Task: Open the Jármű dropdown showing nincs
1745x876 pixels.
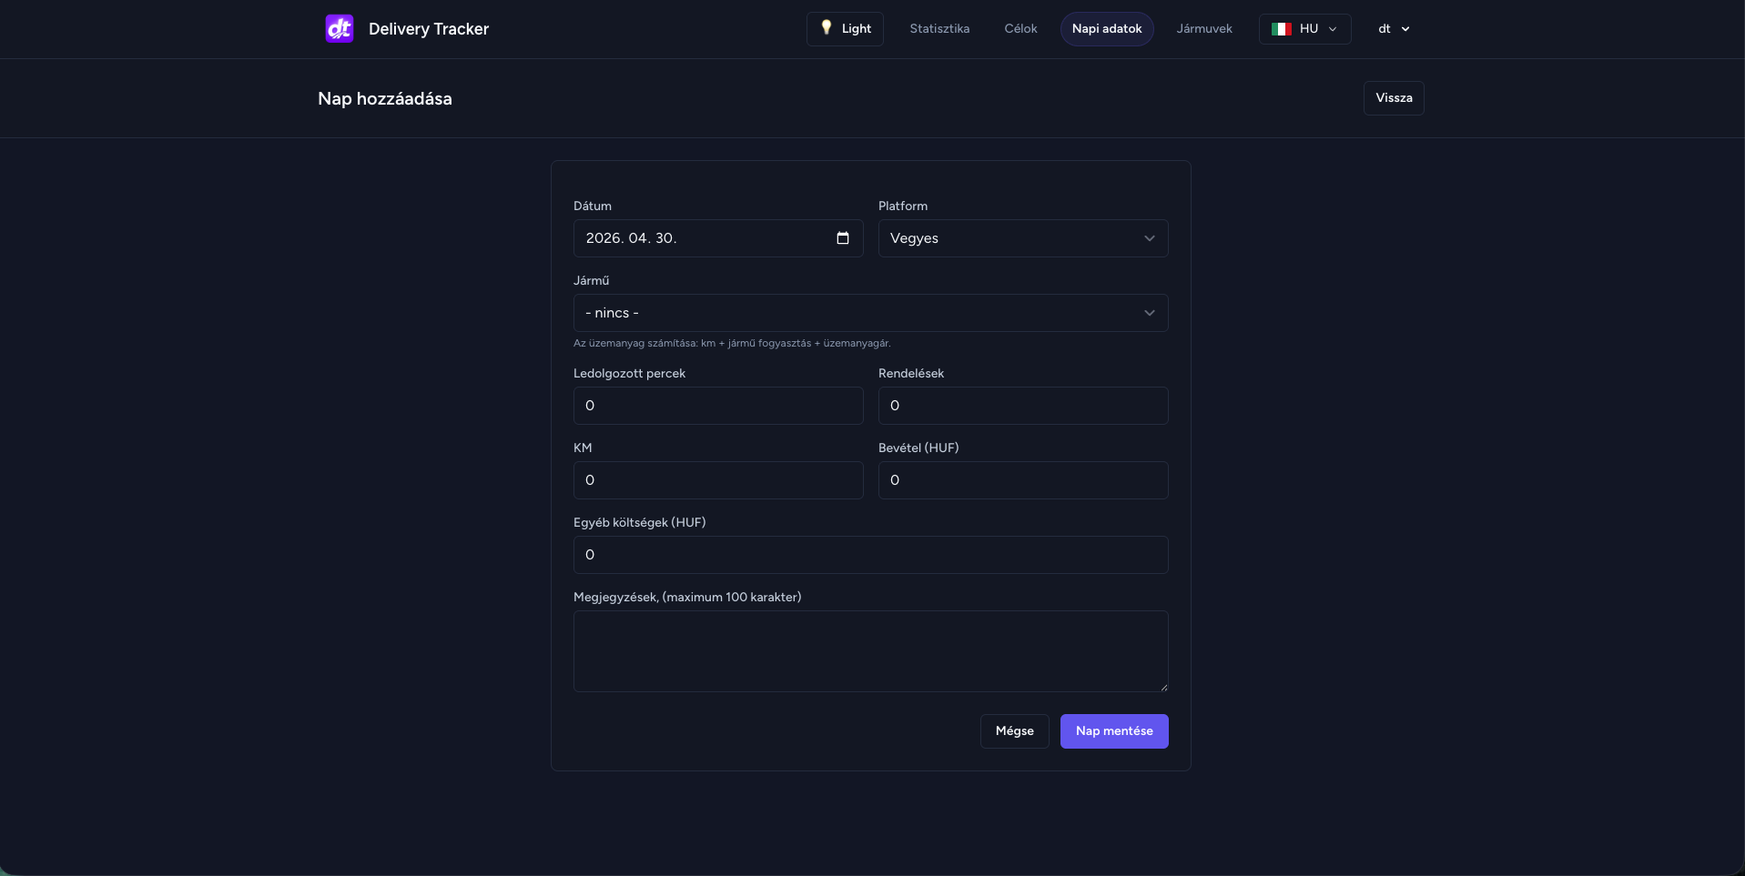Action: point(871,313)
